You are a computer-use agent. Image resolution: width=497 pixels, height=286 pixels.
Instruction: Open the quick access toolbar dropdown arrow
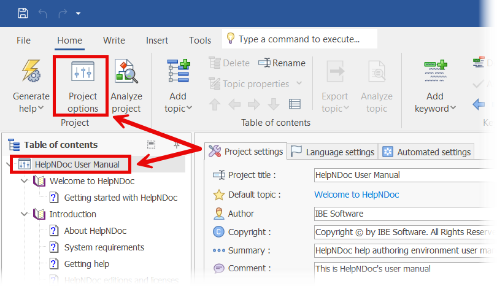click(x=78, y=13)
